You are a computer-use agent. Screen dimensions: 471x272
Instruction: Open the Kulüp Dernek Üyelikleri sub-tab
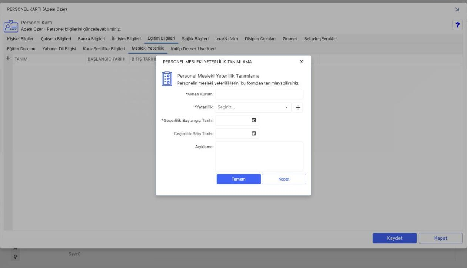(x=193, y=49)
